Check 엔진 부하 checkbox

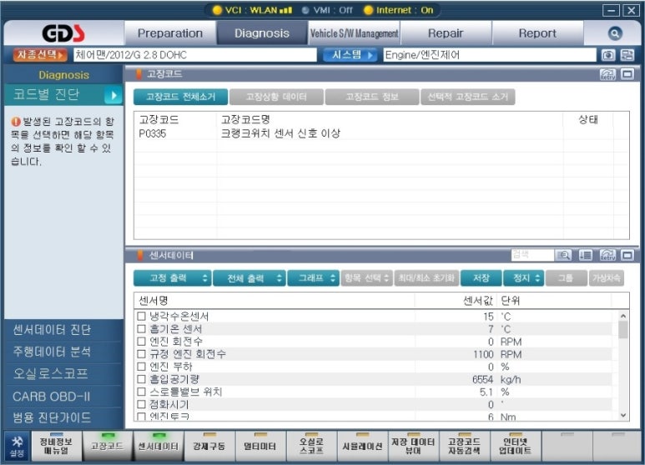[x=142, y=367]
